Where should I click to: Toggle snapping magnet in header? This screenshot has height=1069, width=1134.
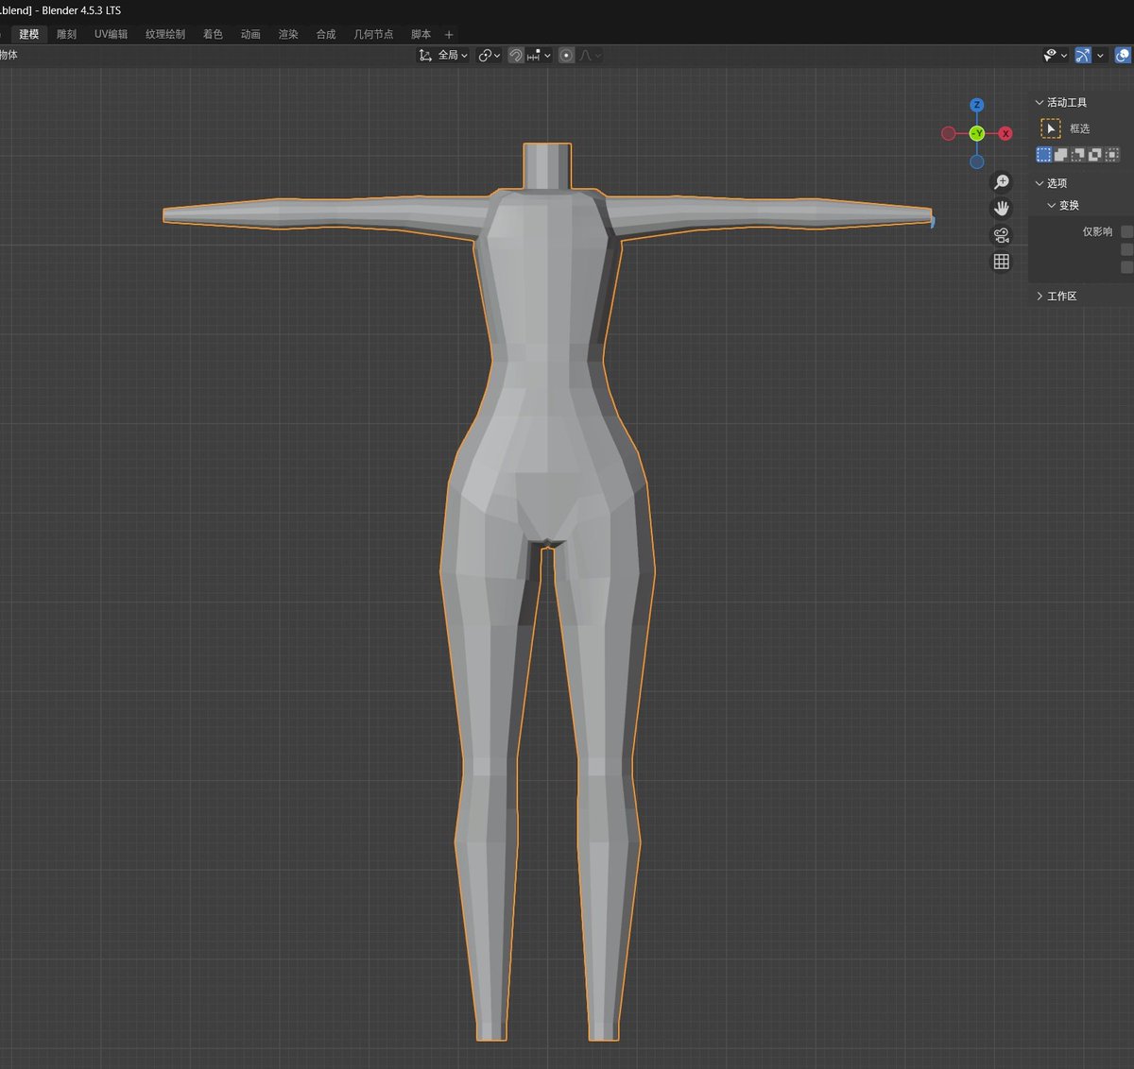coord(516,56)
